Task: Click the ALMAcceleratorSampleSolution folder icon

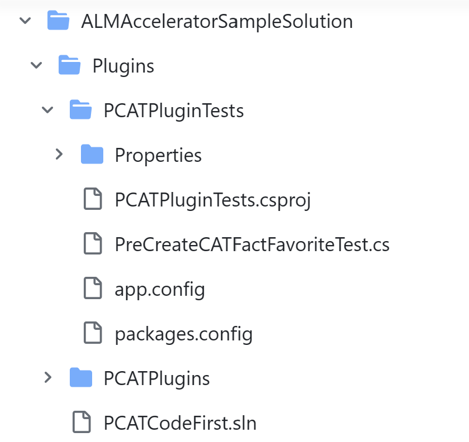Action: [x=58, y=21]
